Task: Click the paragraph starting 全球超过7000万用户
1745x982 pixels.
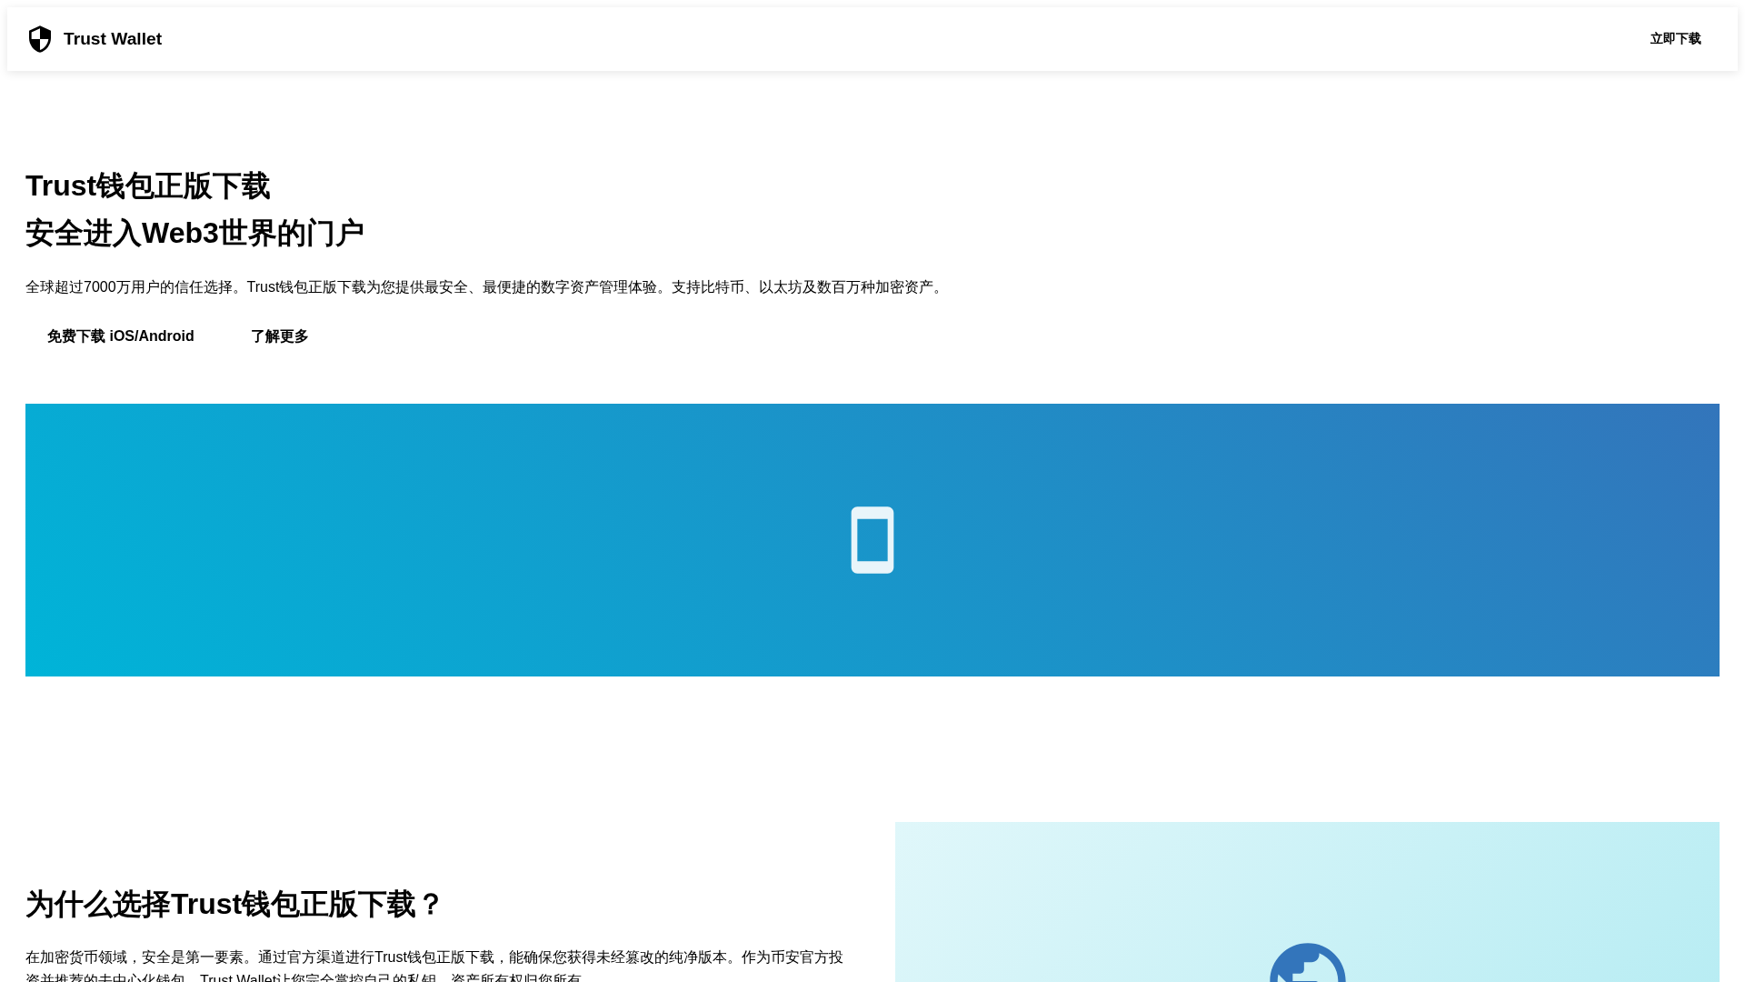Action: coord(486,287)
